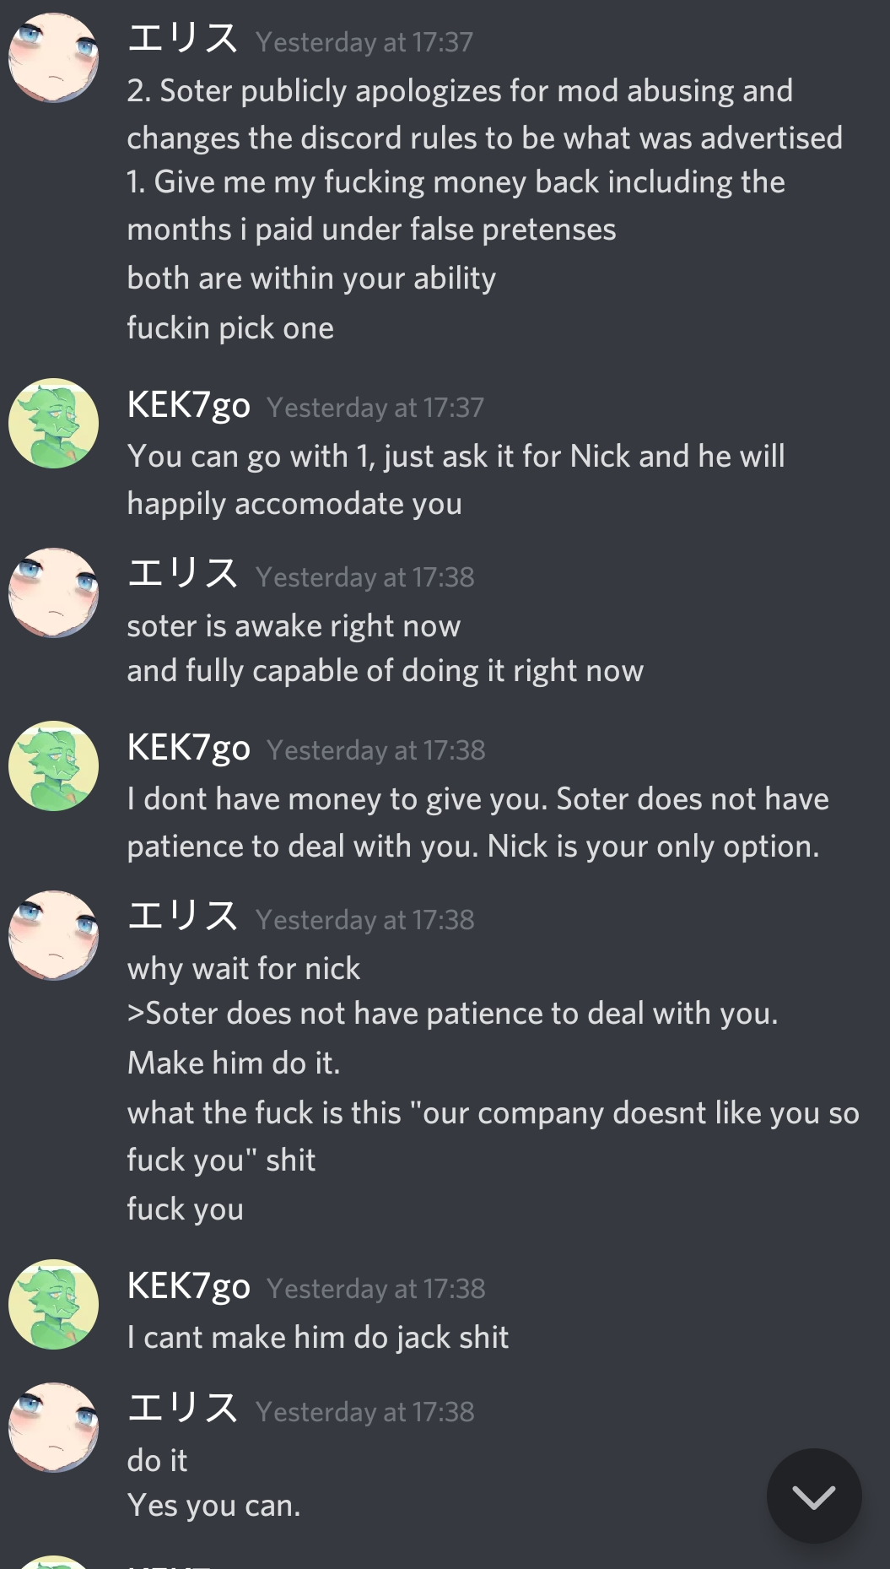Tap エリス username above 'why wait for nick'
The width and height of the screenshot is (890, 1569).
183,917
